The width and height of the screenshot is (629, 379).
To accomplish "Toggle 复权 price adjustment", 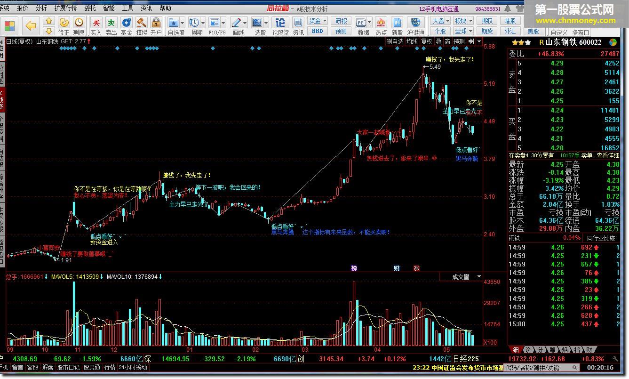I will 426,41.
